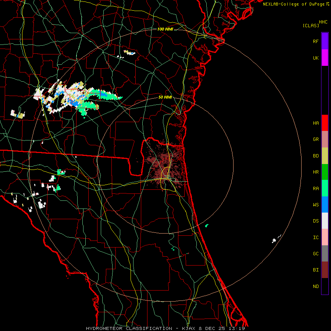Click the "HHC" product code text

coord(323,22)
